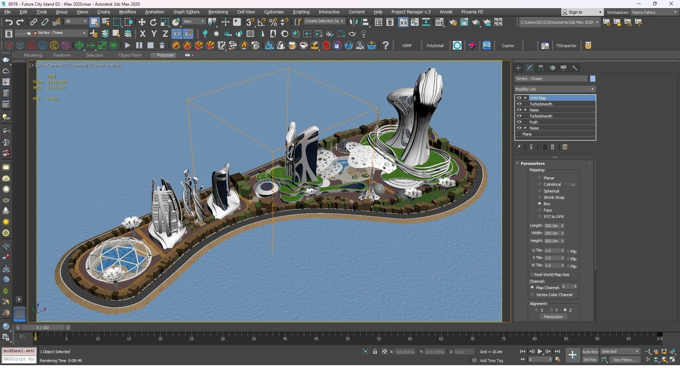
Task: Click the Auto Key button
Action: click(x=590, y=352)
